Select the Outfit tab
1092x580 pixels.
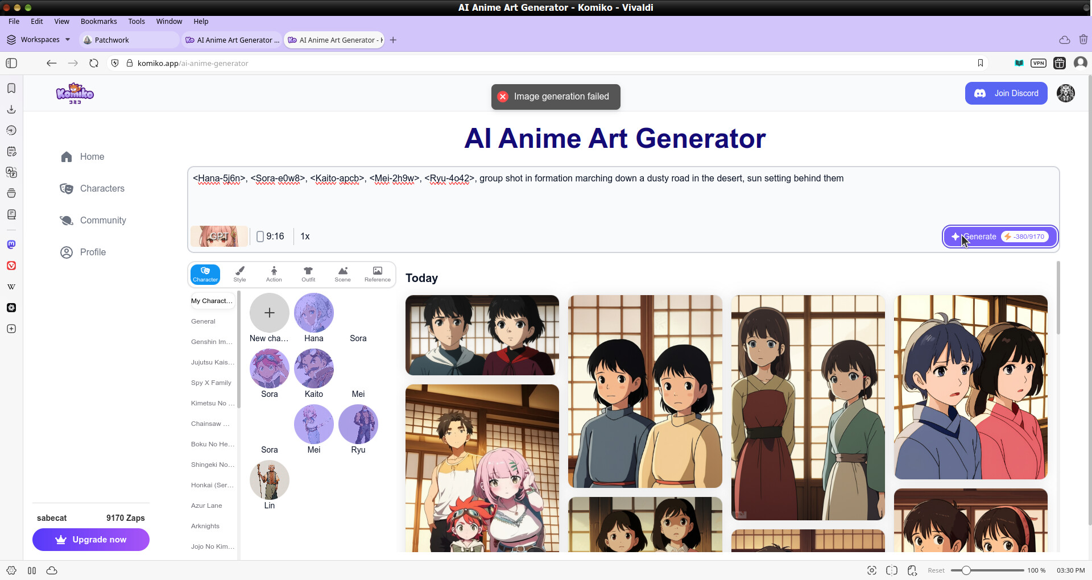308,274
